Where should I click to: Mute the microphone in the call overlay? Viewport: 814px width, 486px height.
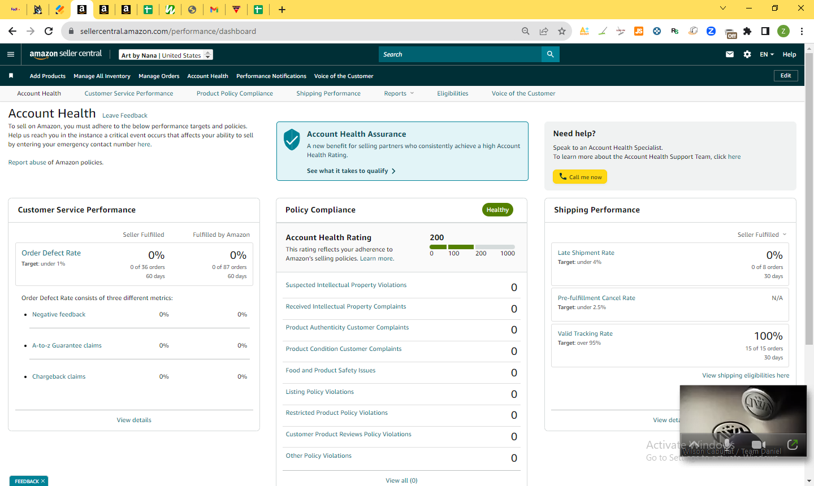pos(727,445)
